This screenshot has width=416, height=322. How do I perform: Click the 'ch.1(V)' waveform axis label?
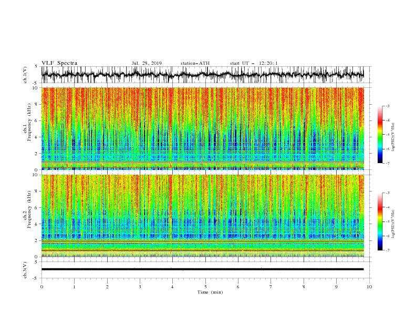tap(25, 75)
